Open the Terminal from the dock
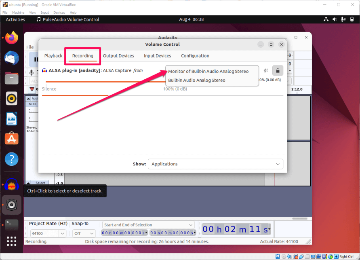This screenshot has width=360, height=260. 11,225
